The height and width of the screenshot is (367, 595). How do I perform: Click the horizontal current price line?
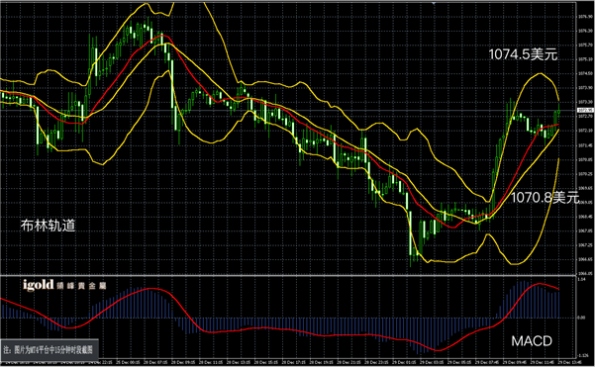[288, 111]
